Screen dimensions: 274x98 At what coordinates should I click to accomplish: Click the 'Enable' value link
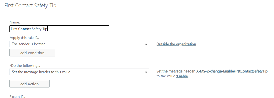click(x=182, y=76)
